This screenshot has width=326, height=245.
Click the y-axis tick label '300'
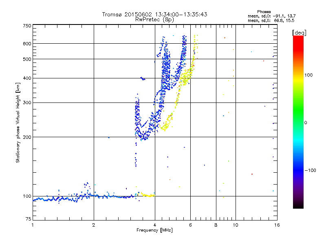pos(27,103)
